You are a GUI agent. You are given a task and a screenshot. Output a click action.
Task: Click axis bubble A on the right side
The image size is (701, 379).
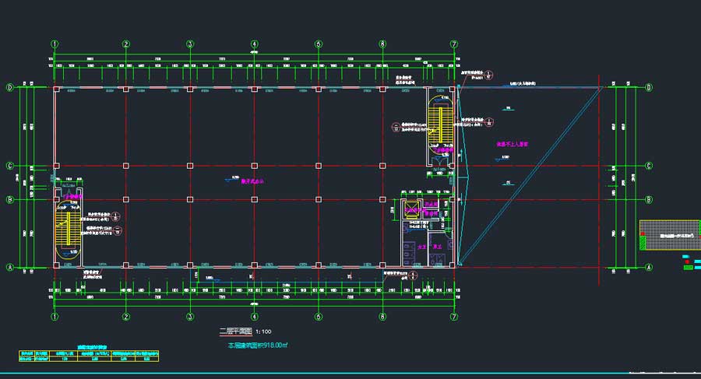[649, 267]
